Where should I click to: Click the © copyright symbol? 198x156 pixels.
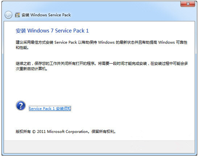click(34, 132)
